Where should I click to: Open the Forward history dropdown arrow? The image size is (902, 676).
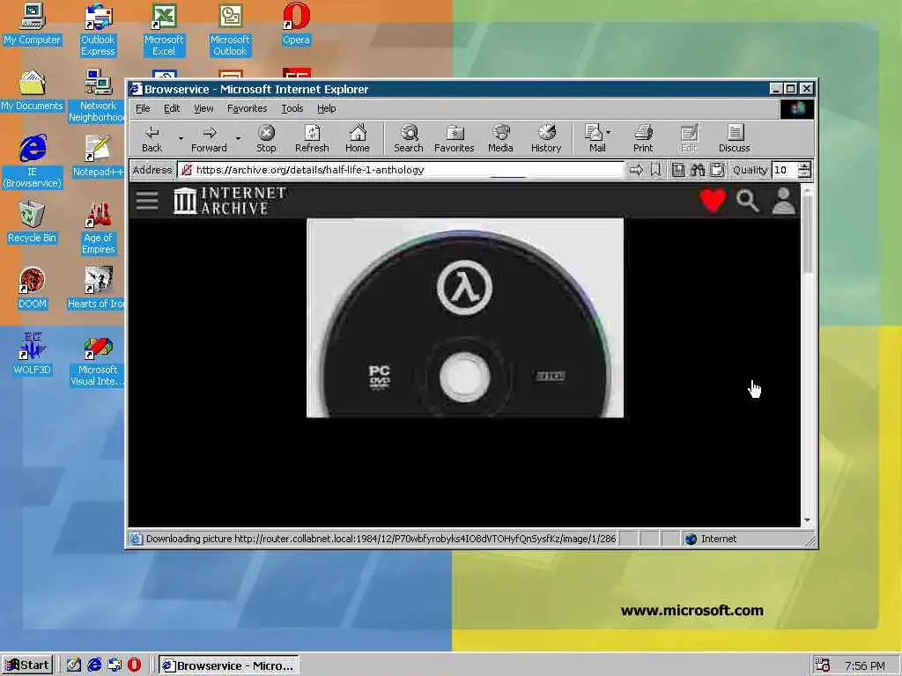pyautogui.click(x=238, y=138)
